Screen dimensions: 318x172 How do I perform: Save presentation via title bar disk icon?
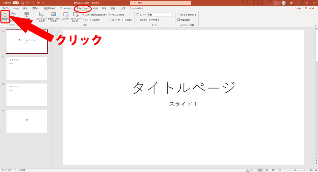coord(22,3)
